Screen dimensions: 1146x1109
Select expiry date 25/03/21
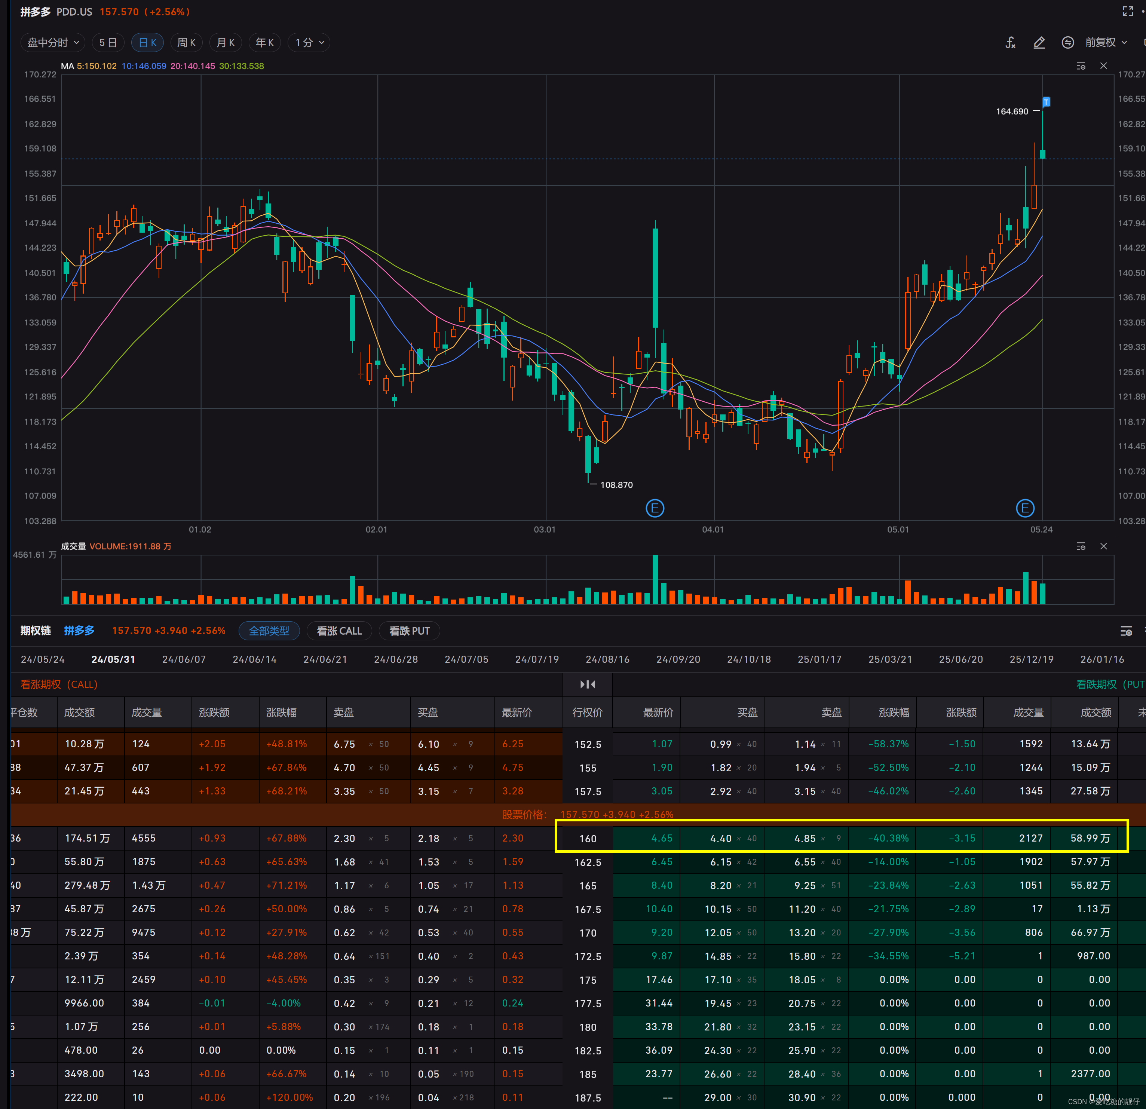click(891, 659)
